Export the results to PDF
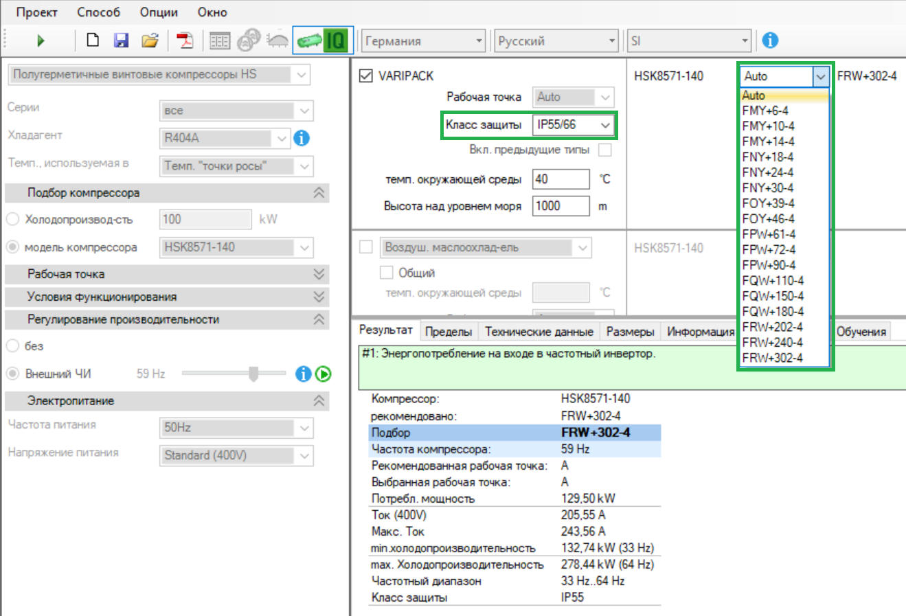The image size is (906, 616). tap(185, 40)
